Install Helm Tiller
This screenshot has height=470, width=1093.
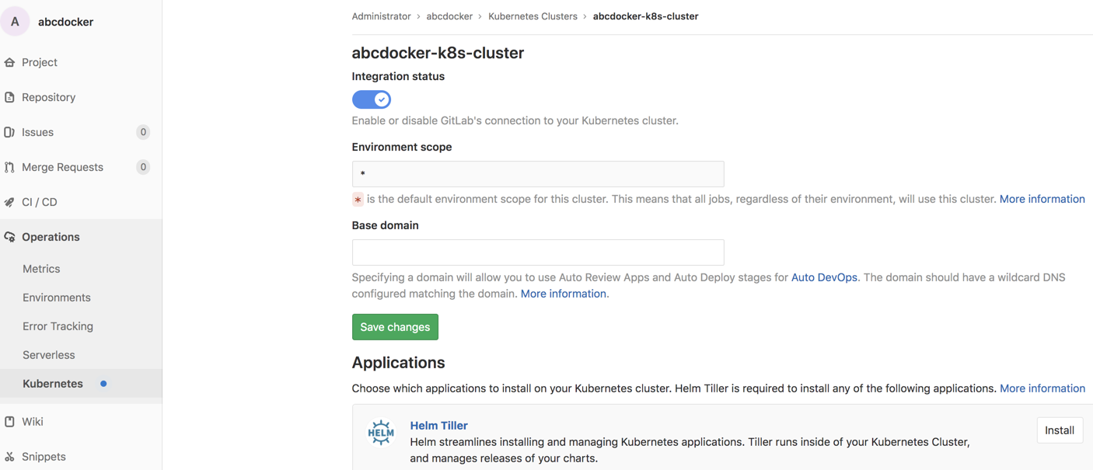[1060, 430]
